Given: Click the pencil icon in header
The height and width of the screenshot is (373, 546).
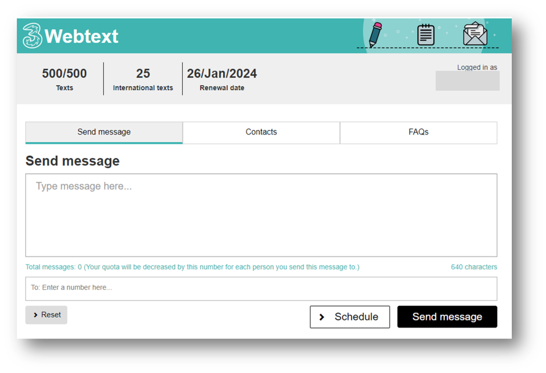Looking at the screenshot, I should (x=375, y=34).
